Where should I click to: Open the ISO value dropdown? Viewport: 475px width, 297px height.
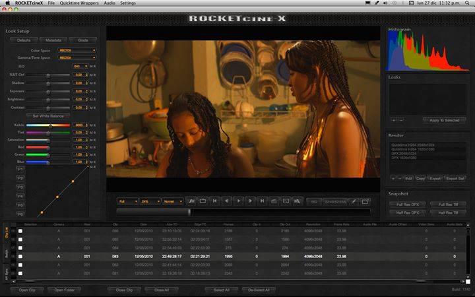click(80, 67)
